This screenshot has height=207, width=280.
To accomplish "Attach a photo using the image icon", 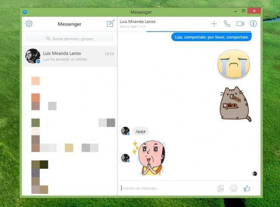I will [221, 188].
